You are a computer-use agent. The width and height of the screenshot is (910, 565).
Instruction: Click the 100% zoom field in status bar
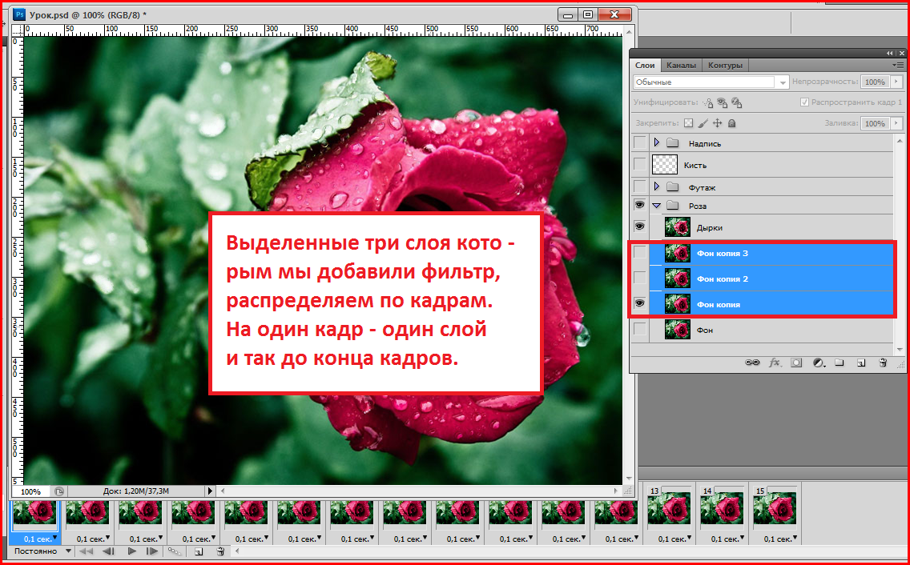click(30, 491)
